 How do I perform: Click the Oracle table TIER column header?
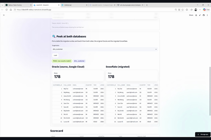click(x=96, y=85)
